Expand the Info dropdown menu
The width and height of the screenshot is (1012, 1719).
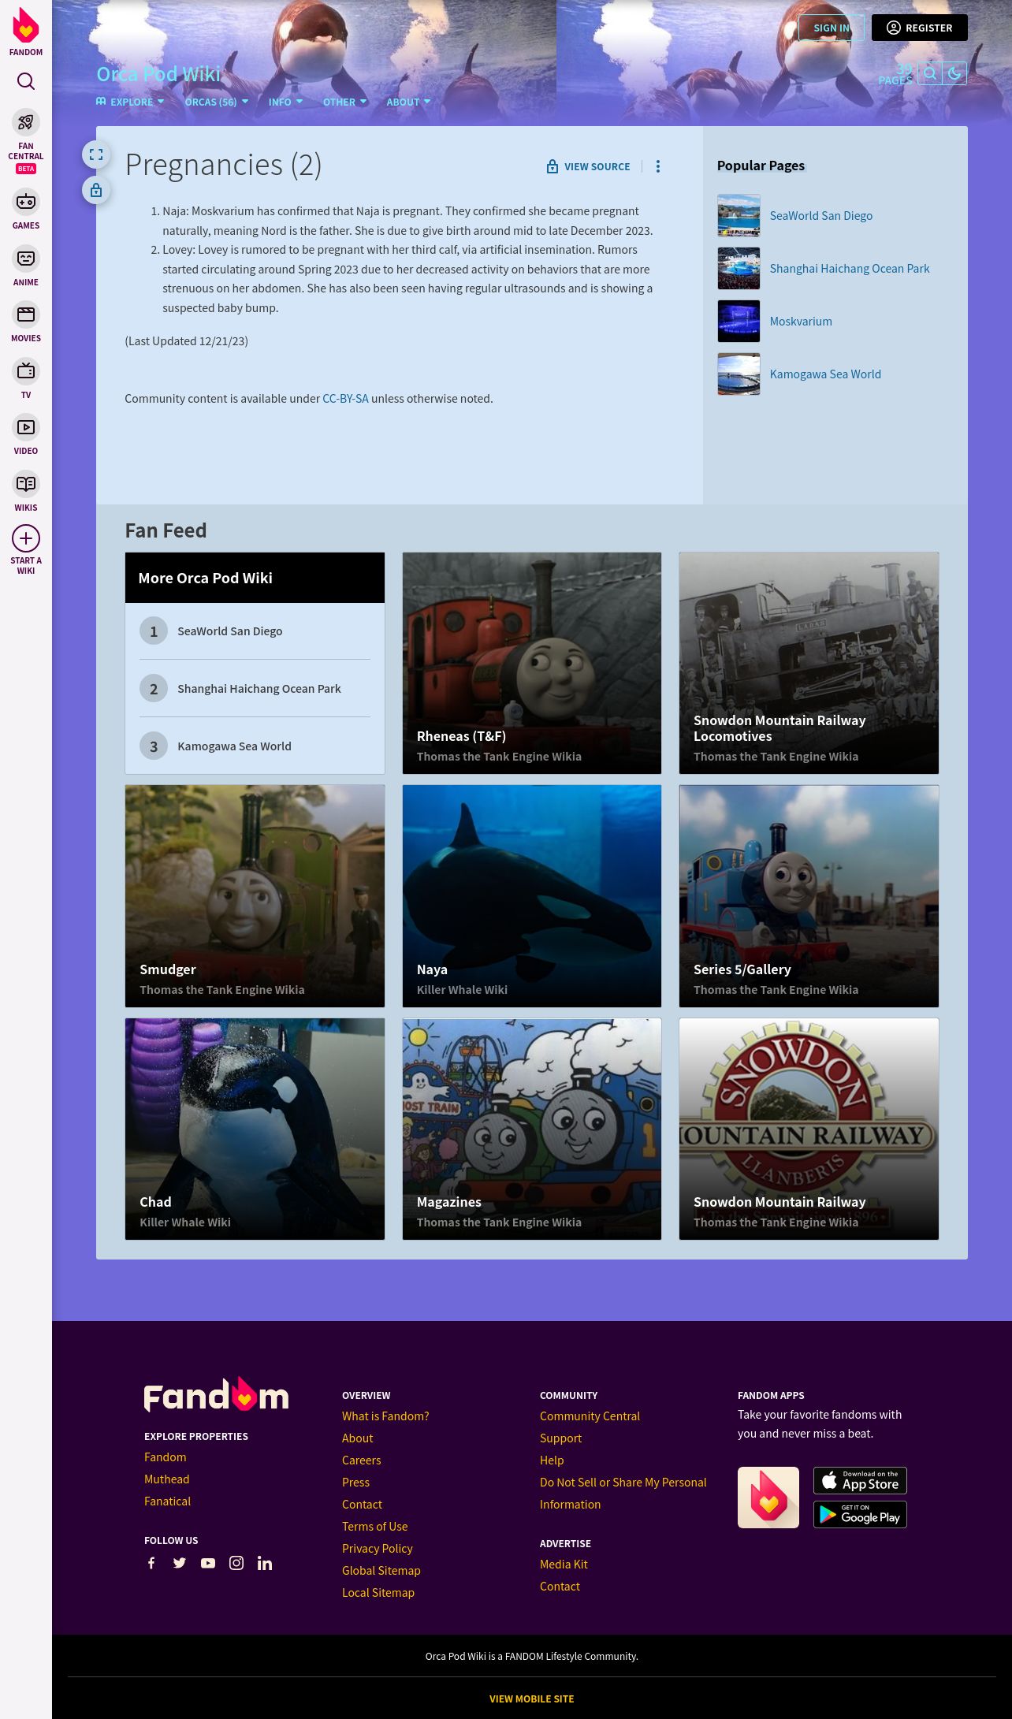click(x=285, y=102)
